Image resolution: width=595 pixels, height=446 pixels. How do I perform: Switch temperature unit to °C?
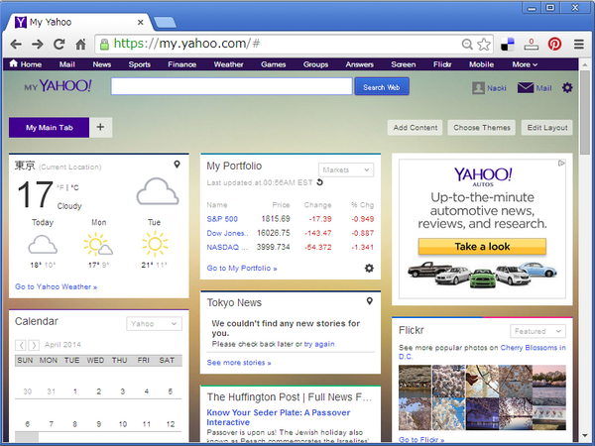pos(74,187)
